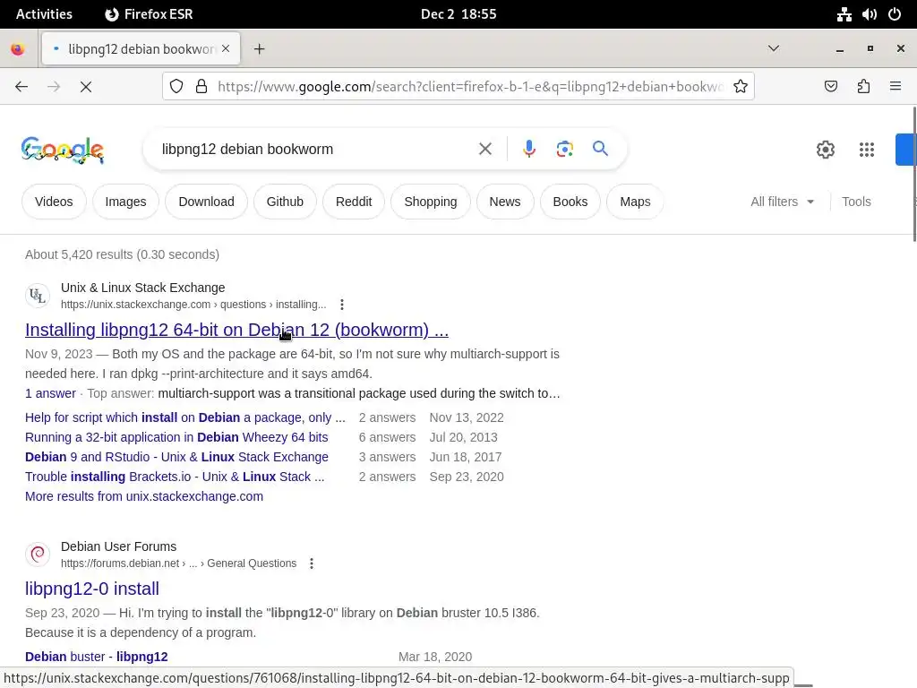The width and height of the screenshot is (917, 688).
Task: Open the '1 answer' link
Action: (50, 394)
